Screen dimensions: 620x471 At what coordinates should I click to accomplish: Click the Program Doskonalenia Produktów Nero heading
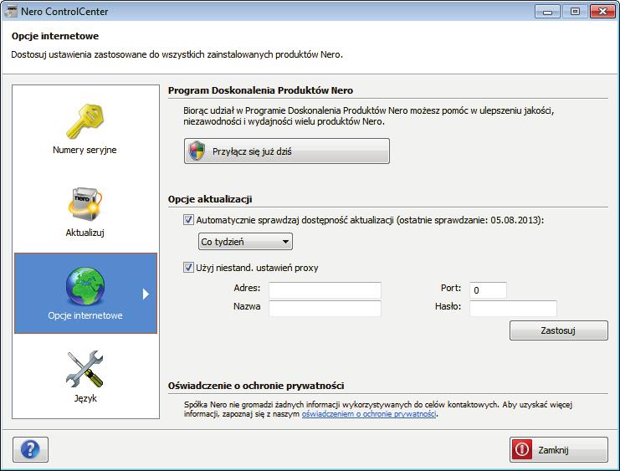coord(260,90)
